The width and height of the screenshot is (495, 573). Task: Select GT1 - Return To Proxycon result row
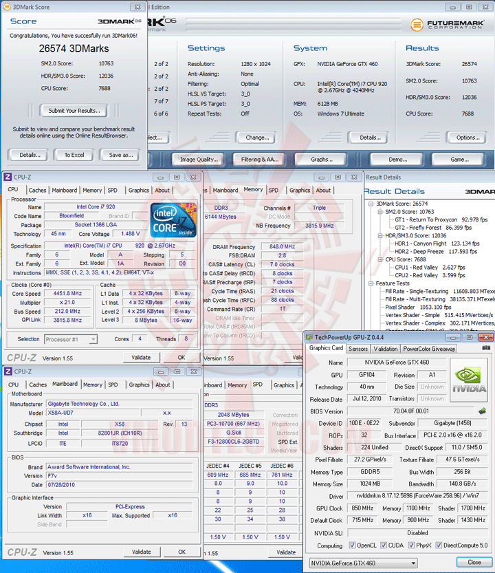(x=441, y=219)
